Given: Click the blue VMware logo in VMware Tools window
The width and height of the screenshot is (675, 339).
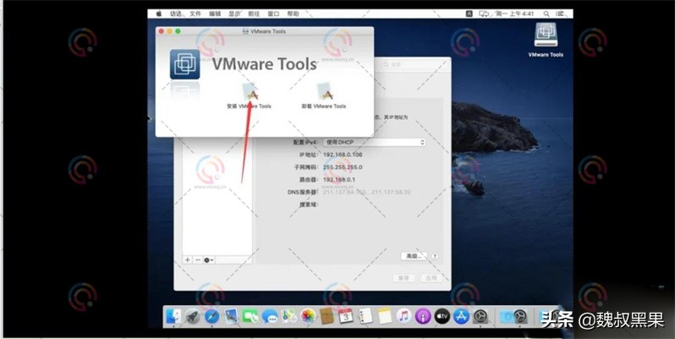Looking at the screenshot, I should click(184, 64).
